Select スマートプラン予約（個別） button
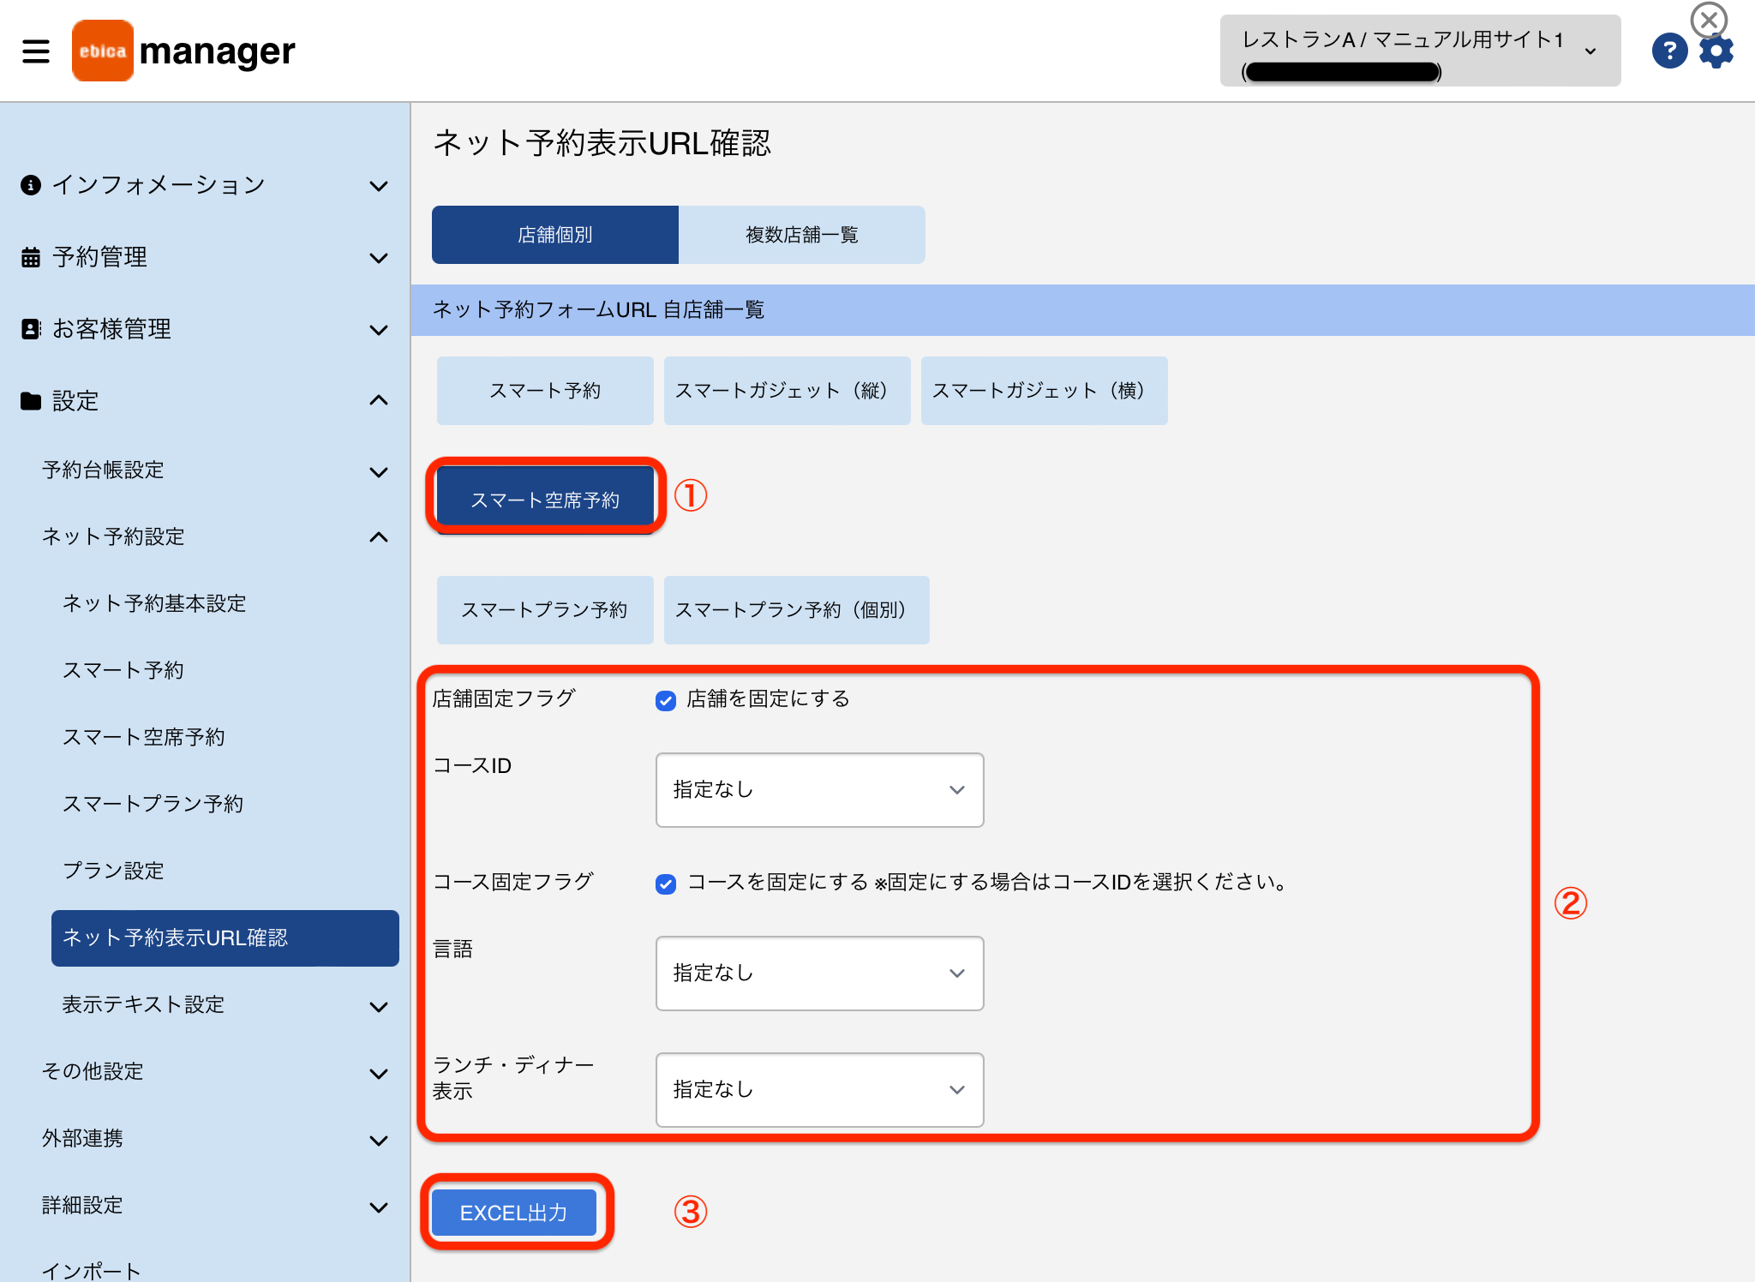The image size is (1755, 1282). pos(796,610)
